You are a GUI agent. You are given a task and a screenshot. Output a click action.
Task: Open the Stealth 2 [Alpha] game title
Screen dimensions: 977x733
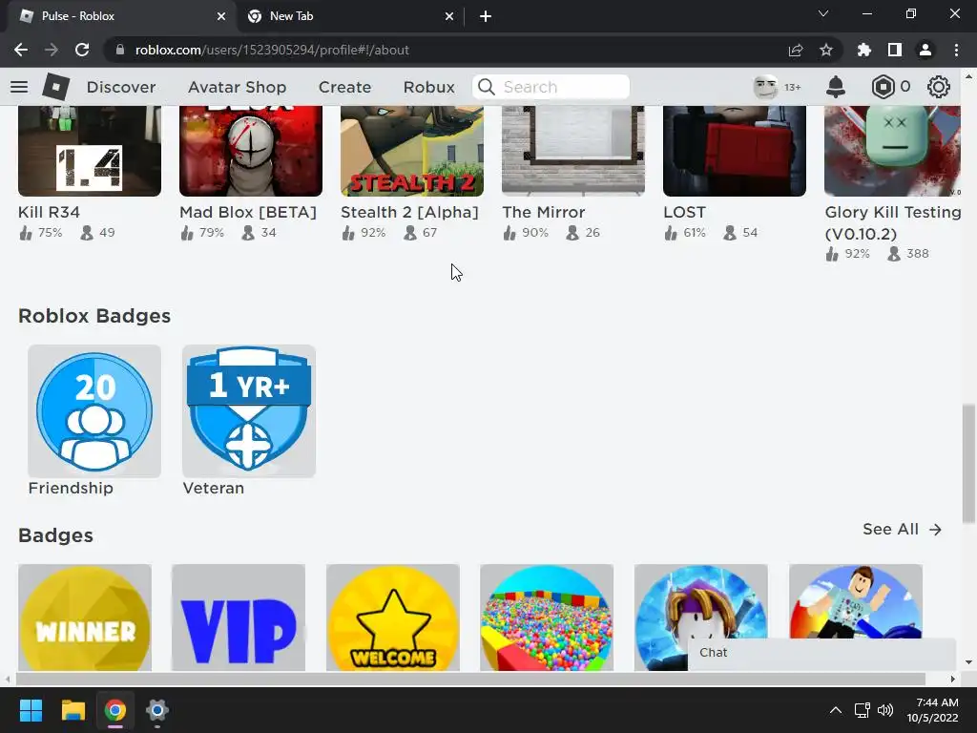coord(409,213)
